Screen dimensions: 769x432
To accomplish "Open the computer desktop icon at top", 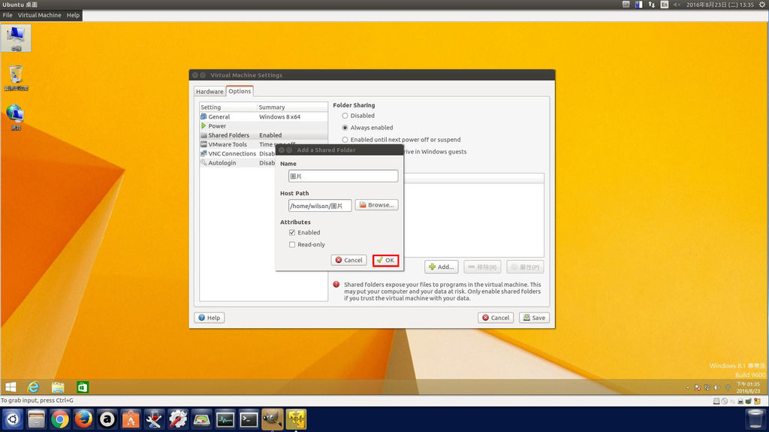I will (16, 38).
